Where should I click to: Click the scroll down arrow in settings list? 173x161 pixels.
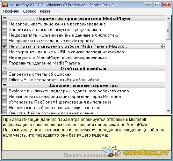point(168,111)
